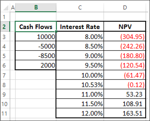150x121 pixels.
Task: Click the Select All corner triangle
Action: point(6,7)
